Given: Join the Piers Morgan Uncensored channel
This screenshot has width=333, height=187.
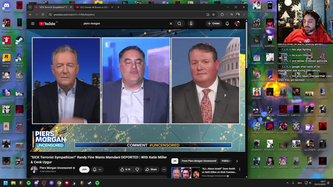Looking at the screenshot, I should tap(84, 169).
